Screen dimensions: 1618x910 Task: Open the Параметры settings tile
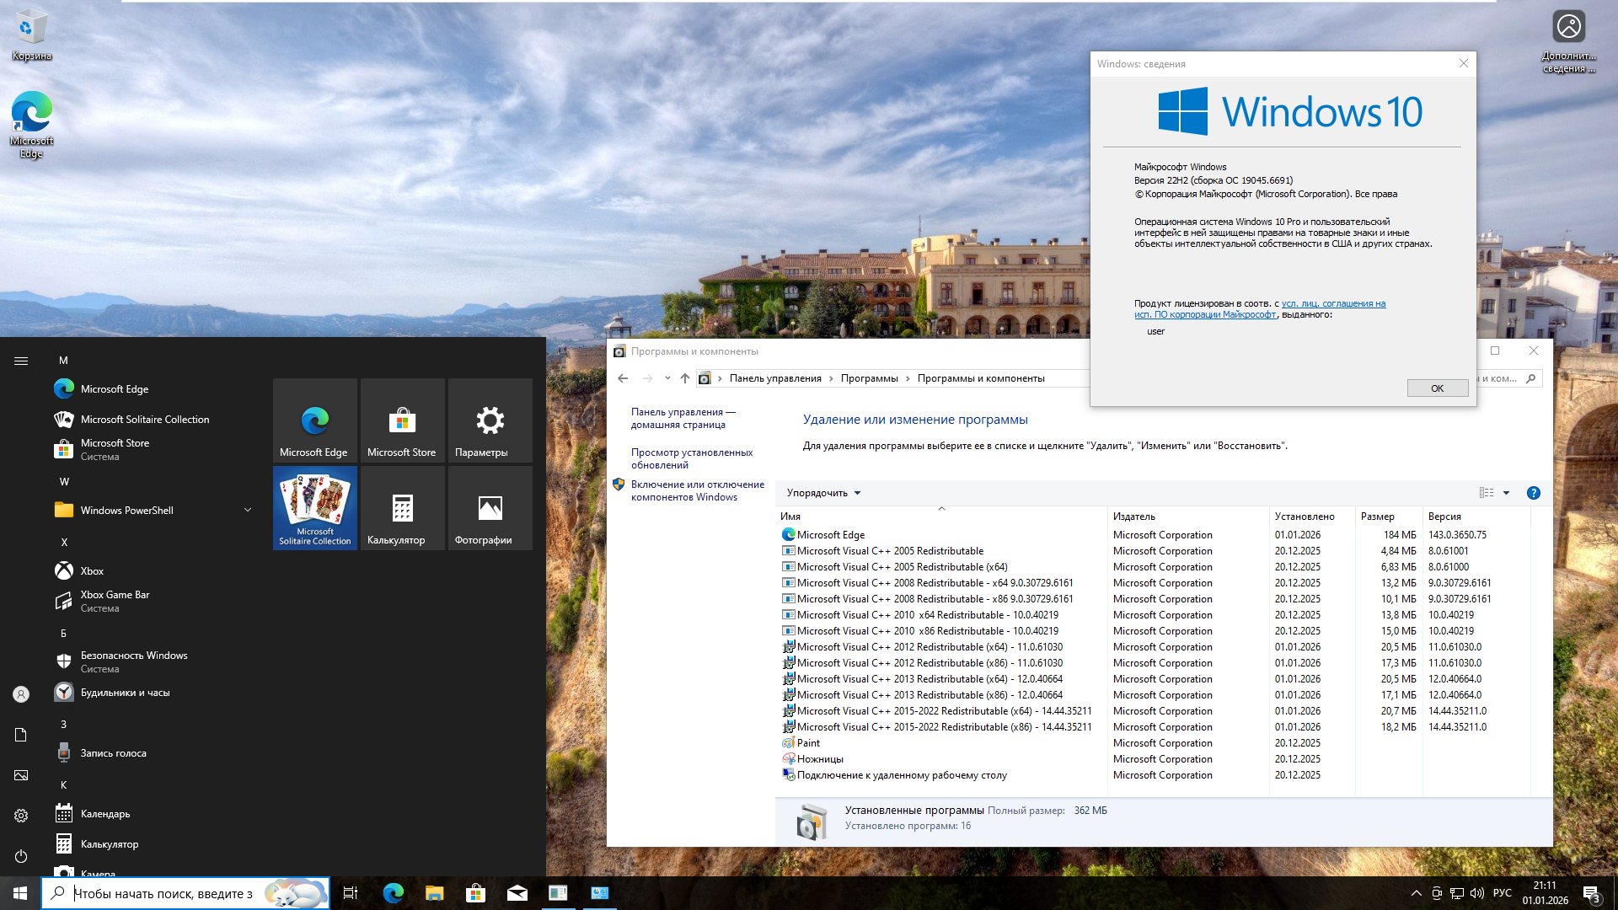point(490,420)
